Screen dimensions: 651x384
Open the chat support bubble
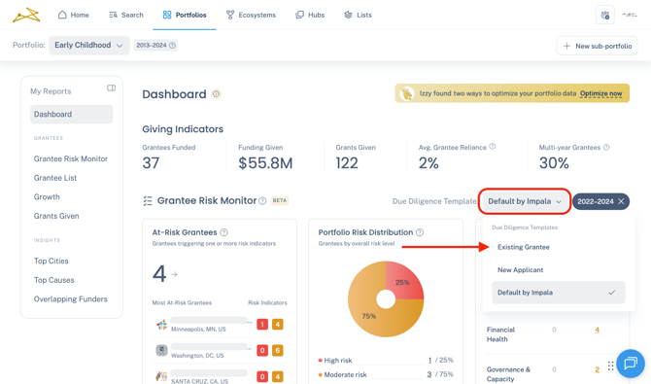point(631,364)
